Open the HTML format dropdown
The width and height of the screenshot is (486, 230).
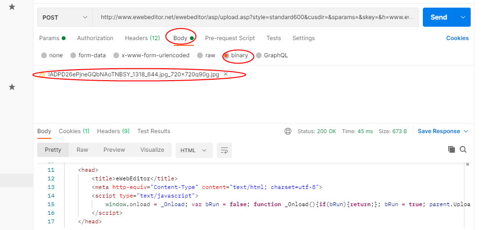(x=194, y=150)
